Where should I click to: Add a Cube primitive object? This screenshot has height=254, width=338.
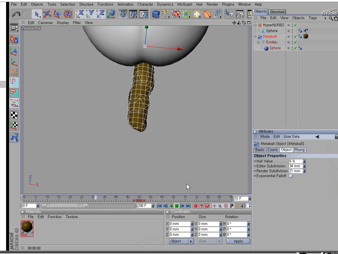(x=156, y=14)
